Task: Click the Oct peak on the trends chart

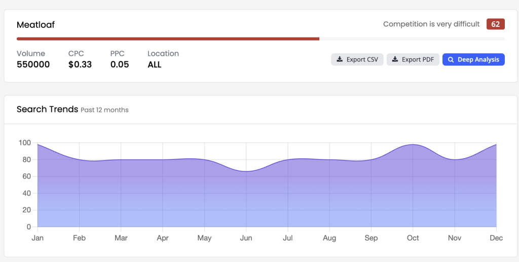Action: coord(413,144)
